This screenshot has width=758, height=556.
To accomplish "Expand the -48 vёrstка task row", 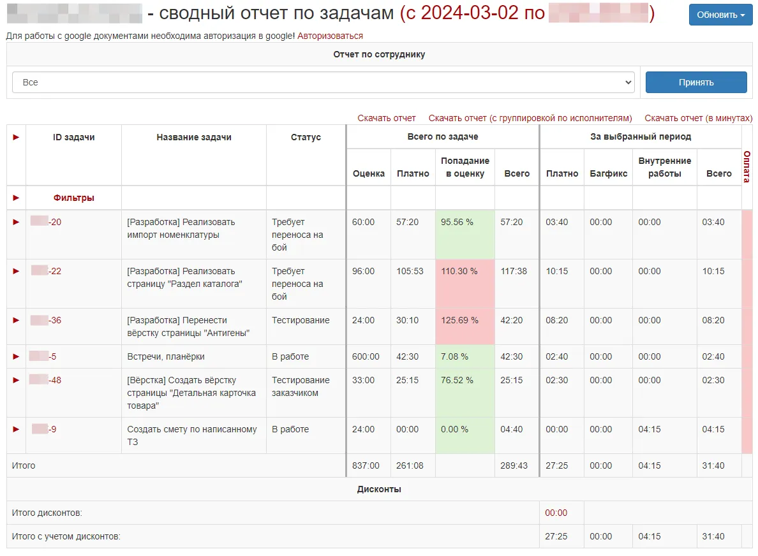I will (x=15, y=381).
